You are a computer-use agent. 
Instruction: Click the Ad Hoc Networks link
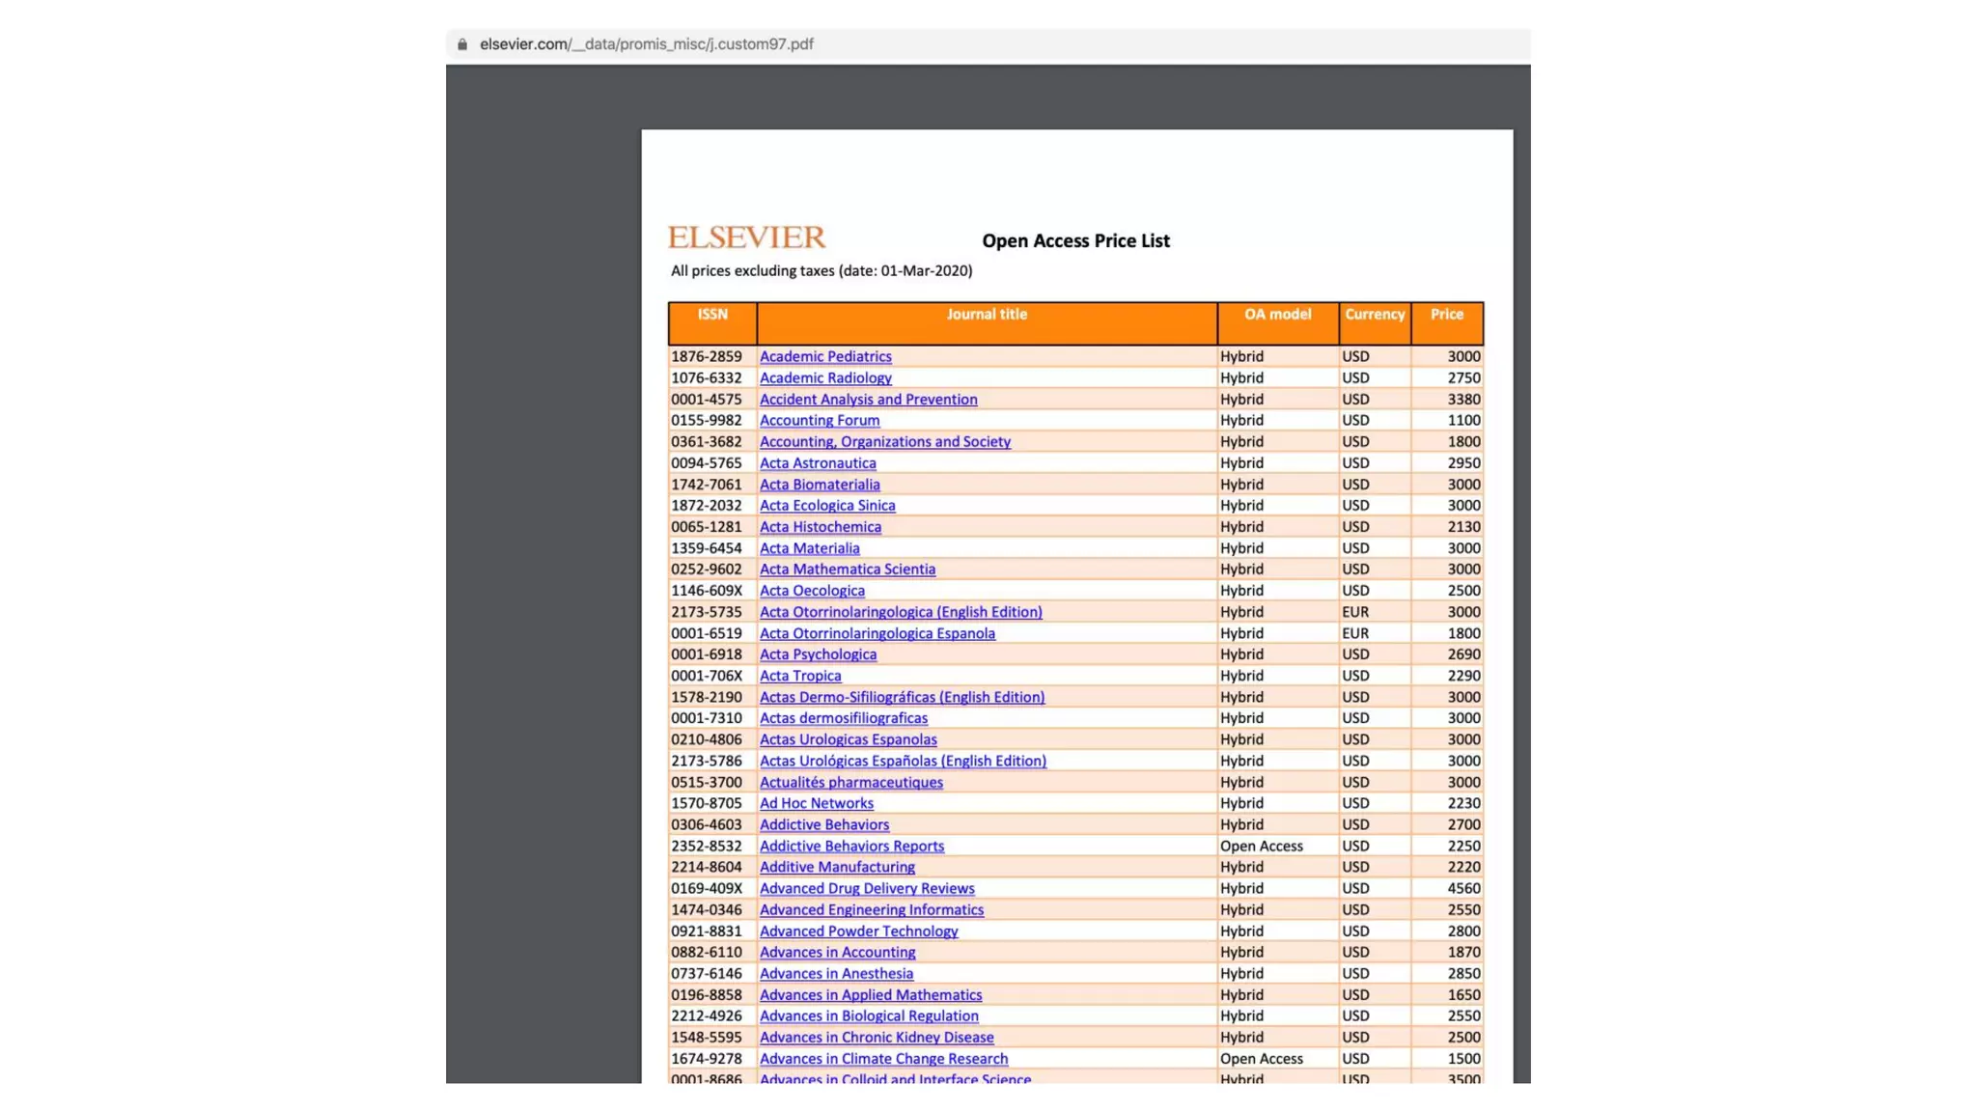tap(816, 803)
